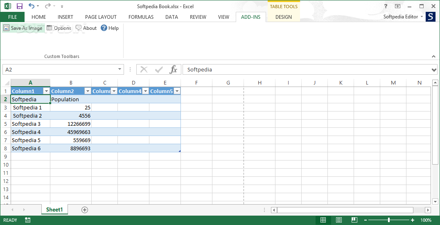Select the Softpedia 6 cell
Viewport: 440px width, 225px height.
click(30, 148)
